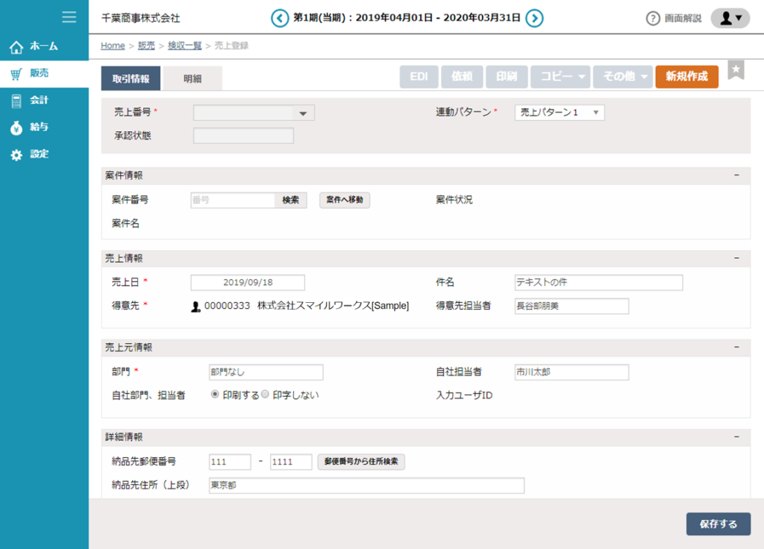Open the 連動パターン dropdown

[x=559, y=113]
